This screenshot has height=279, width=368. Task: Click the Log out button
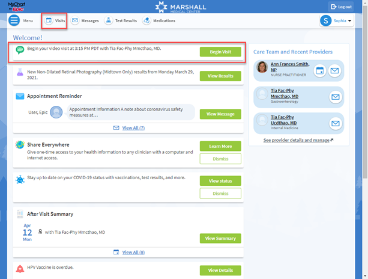point(341,7)
